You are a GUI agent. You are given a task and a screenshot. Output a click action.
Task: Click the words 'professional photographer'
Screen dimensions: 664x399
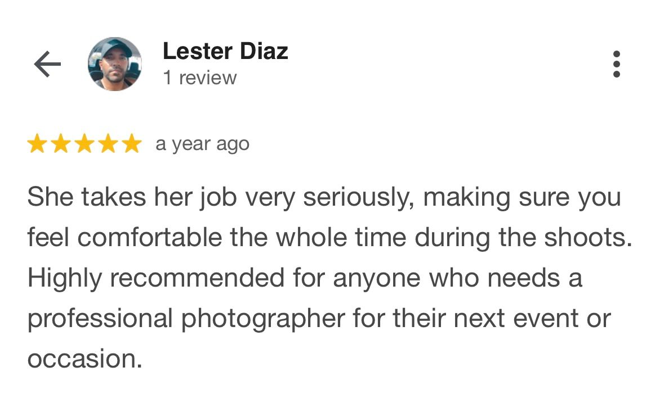[186, 319]
